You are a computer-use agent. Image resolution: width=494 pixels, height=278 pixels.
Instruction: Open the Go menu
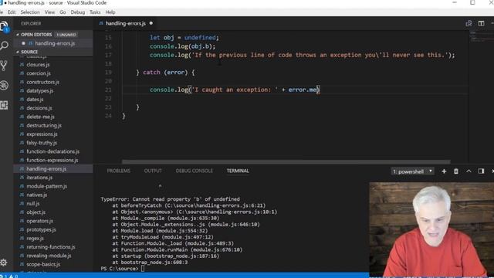click(x=63, y=12)
